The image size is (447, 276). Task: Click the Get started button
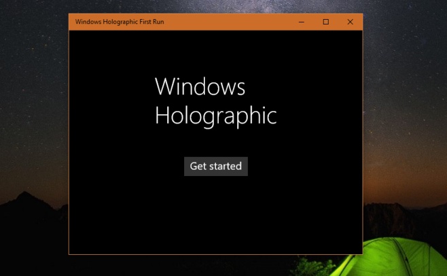tap(216, 166)
